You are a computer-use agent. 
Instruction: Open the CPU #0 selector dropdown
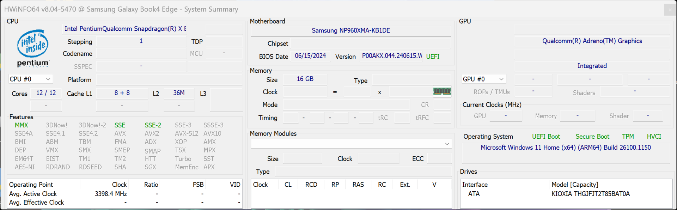click(x=30, y=79)
